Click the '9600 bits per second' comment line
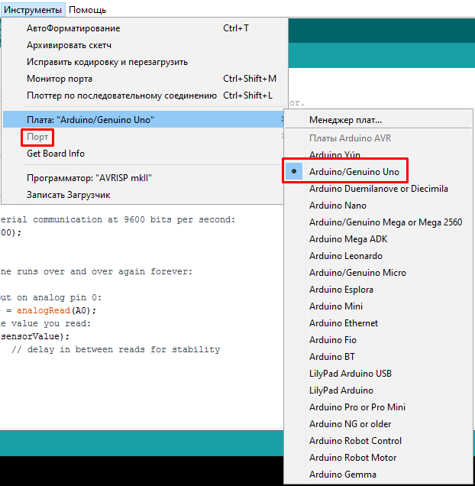 pyautogui.click(x=118, y=219)
